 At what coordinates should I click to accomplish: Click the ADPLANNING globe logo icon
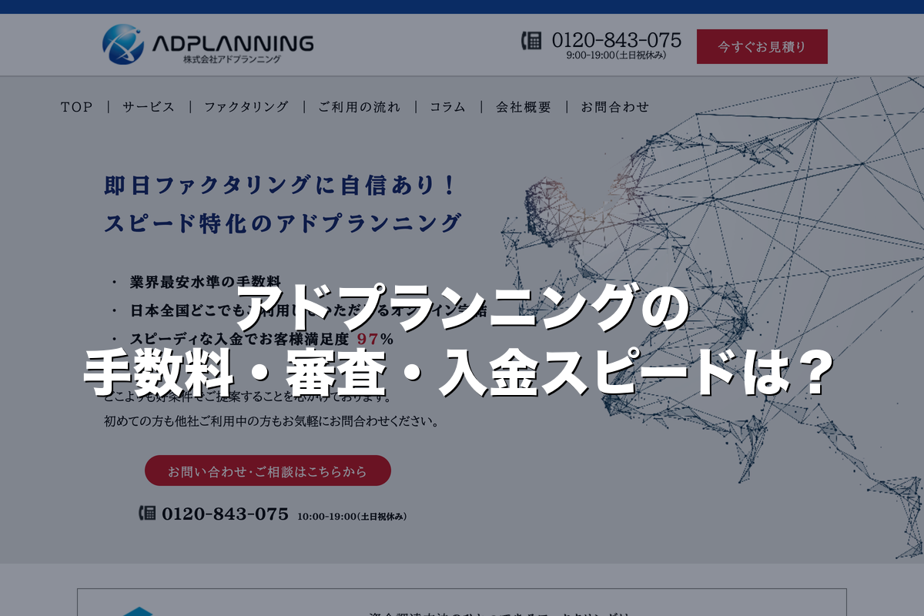pos(123,44)
